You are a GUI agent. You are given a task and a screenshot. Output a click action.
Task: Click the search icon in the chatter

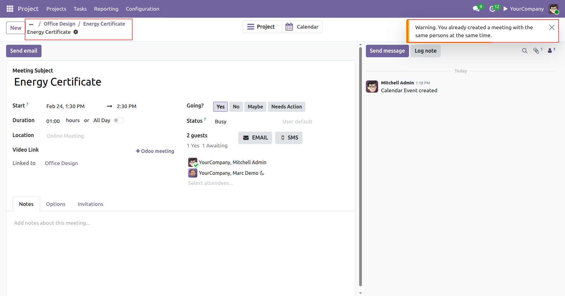pos(525,51)
